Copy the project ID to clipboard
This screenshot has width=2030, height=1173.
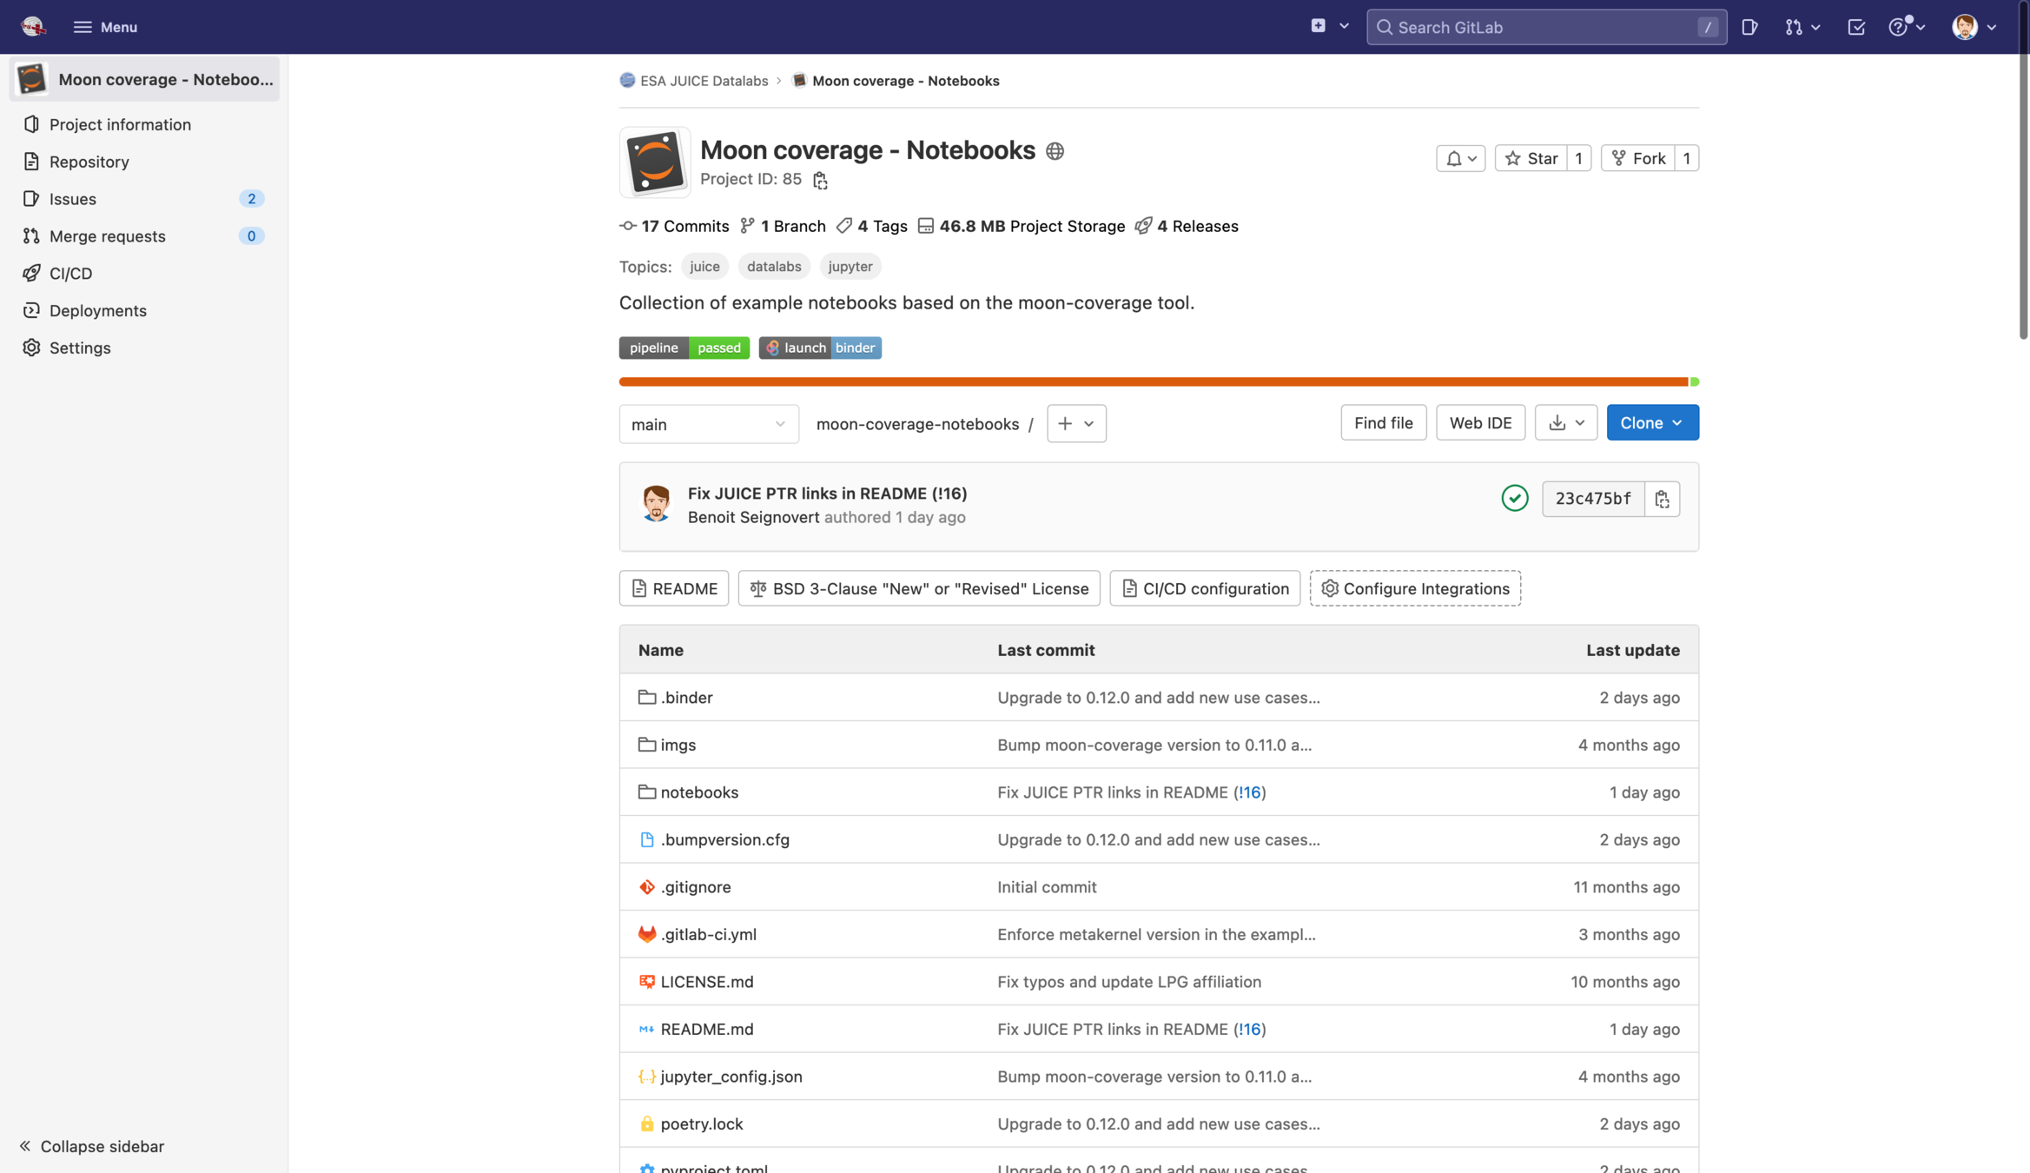820,180
